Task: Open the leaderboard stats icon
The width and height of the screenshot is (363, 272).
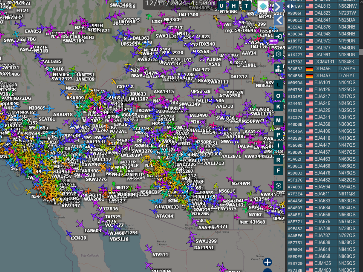Action: pyautogui.click(x=278, y=68)
